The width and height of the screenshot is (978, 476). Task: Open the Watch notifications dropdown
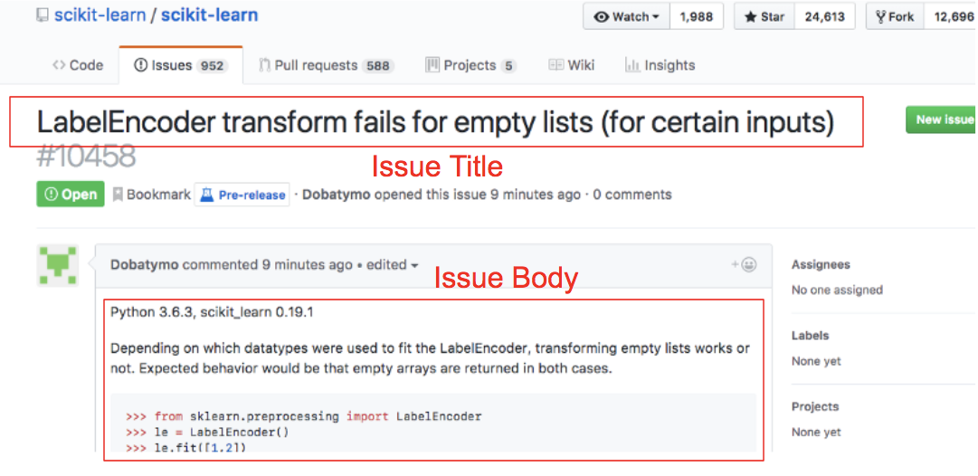tap(627, 17)
